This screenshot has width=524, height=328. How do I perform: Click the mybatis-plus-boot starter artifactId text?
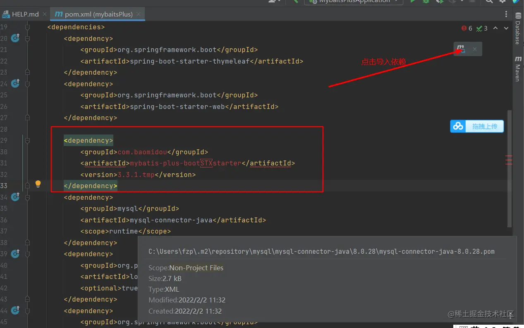[186, 163]
